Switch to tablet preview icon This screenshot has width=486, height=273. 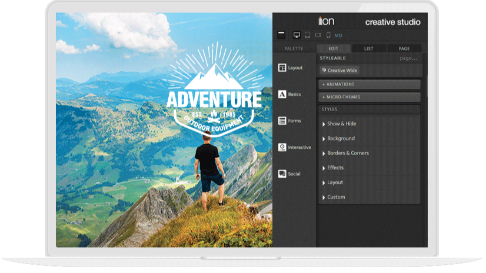pos(307,35)
